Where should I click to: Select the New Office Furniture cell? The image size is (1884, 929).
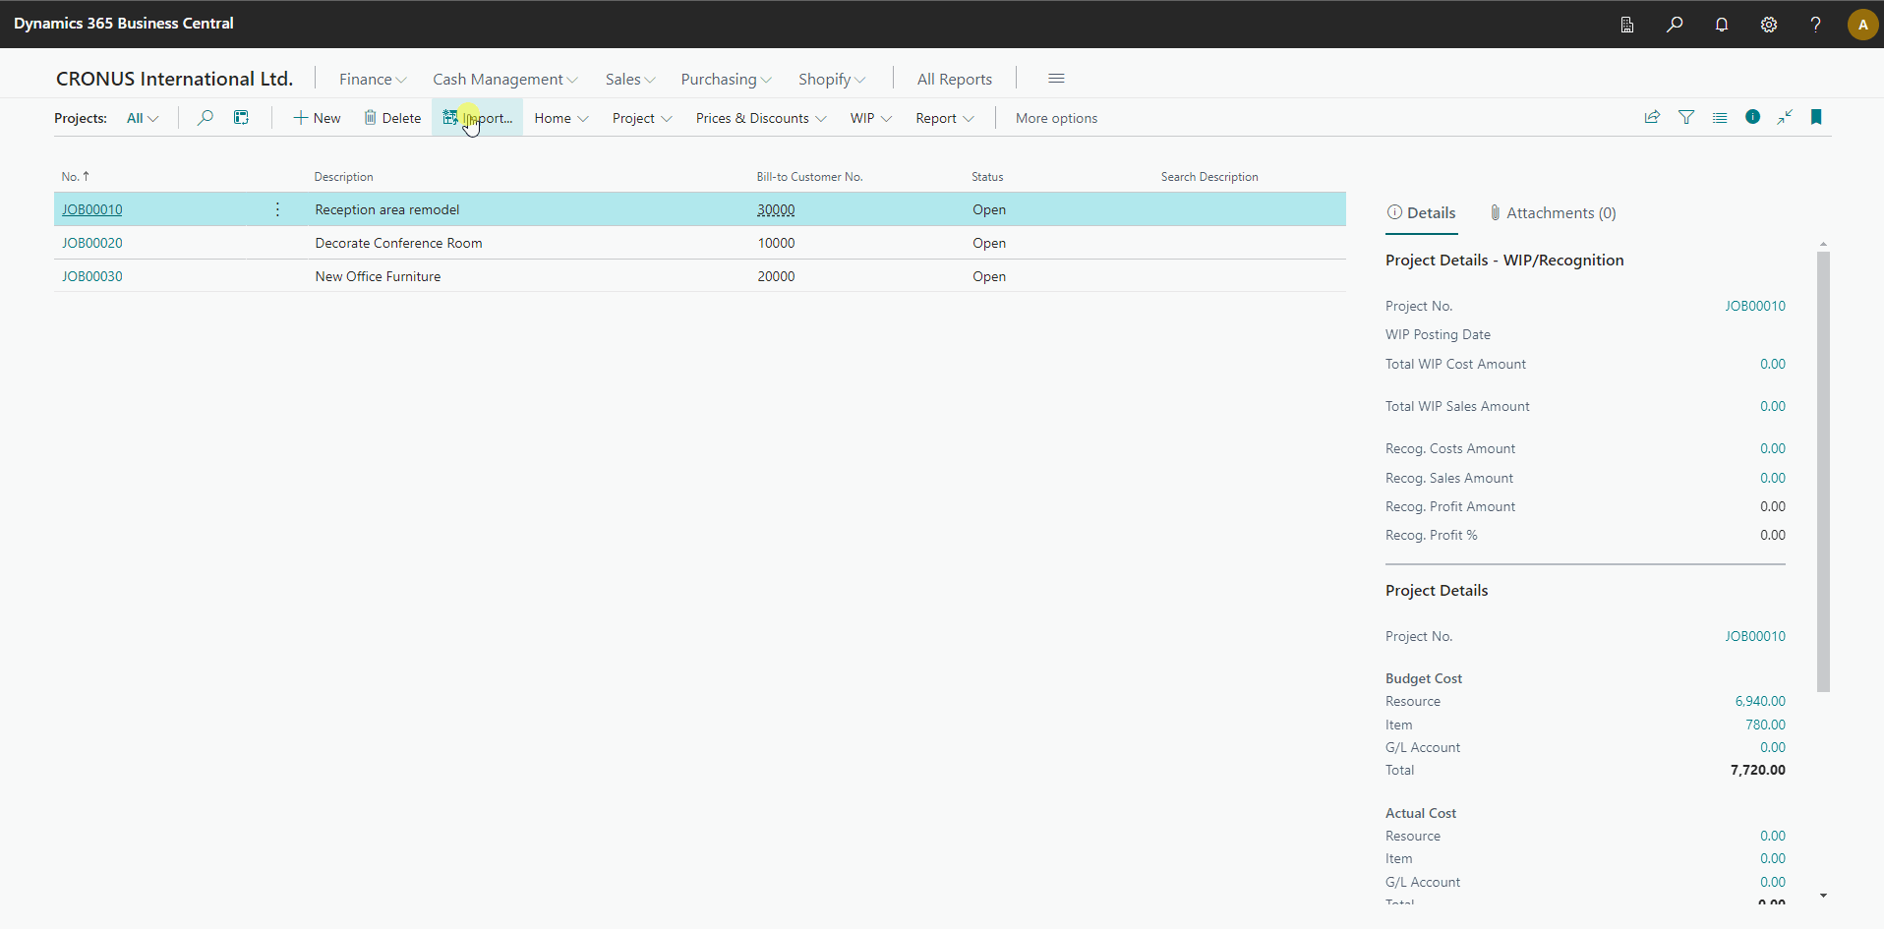pyautogui.click(x=378, y=276)
